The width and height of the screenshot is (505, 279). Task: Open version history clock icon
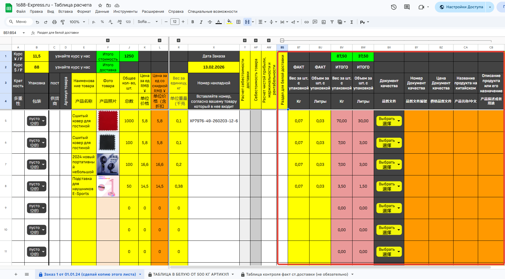[x=394, y=7]
